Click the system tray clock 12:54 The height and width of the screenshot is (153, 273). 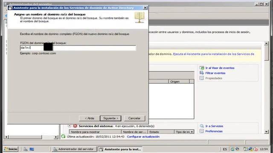point(264,149)
